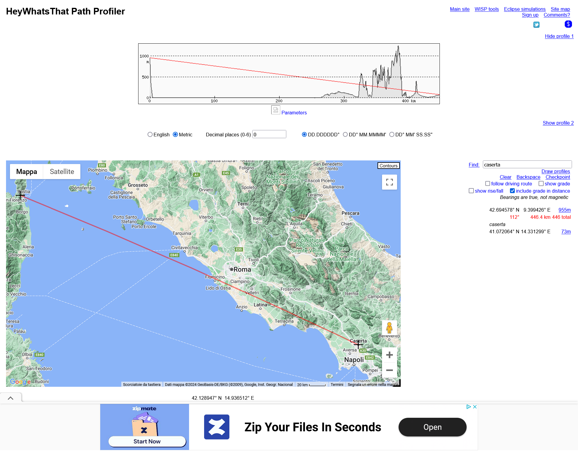The image size is (578, 456).
Task: Click the elevation profile chart
Action: (289, 74)
